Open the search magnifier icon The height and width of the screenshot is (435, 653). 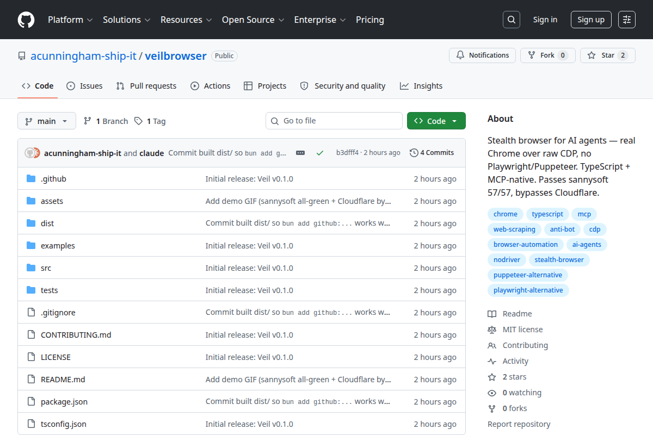pos(512,20)
